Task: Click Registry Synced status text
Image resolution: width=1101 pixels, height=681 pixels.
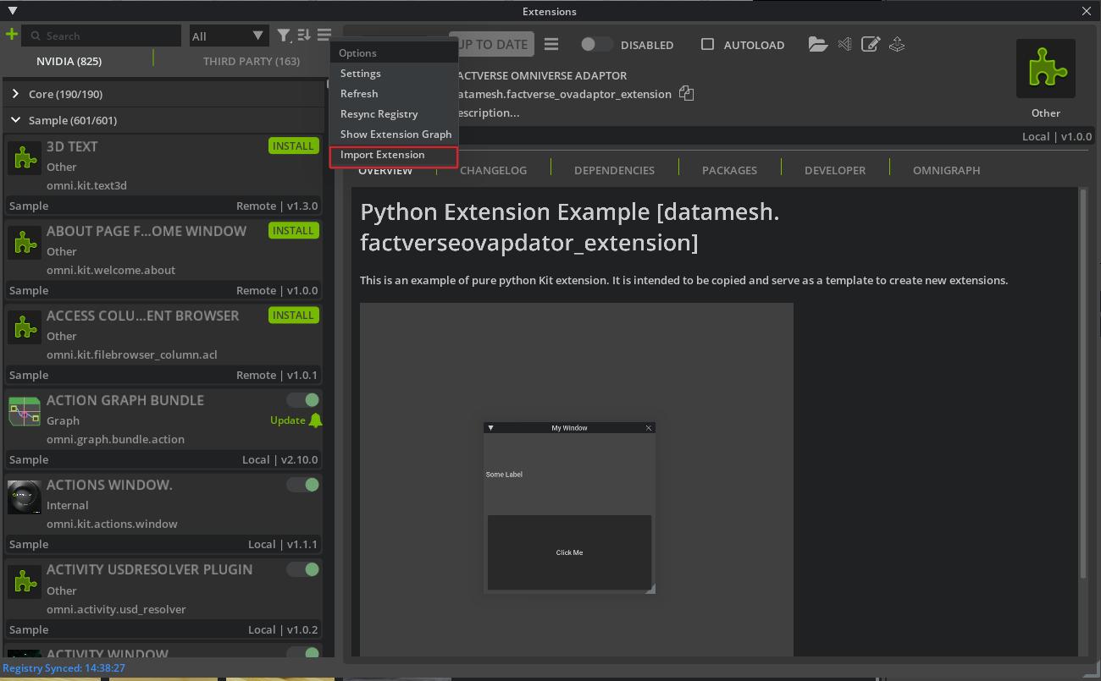Action: (x=64, y=668)
